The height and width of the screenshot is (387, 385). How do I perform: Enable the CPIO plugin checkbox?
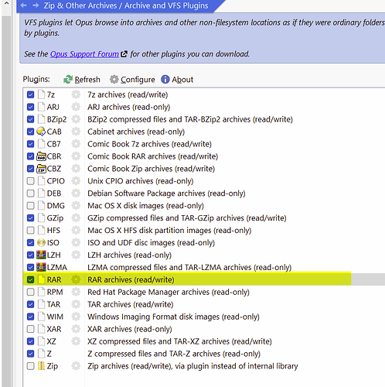(30, 181)
